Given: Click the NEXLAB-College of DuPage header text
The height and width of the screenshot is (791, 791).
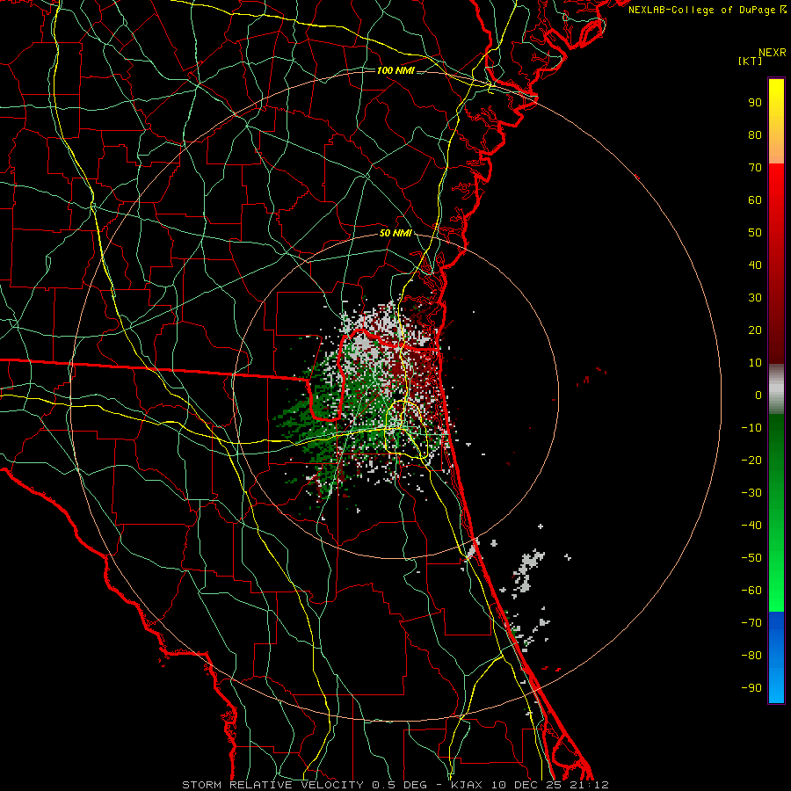Looking at the screenshot, I should click(x=708, y=10).
